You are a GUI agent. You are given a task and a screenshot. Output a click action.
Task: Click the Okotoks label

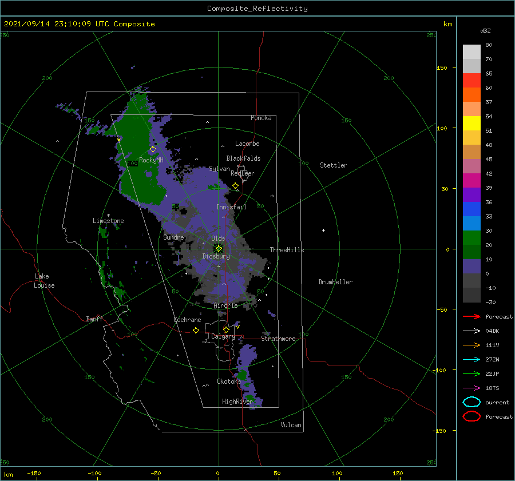pos(229,381)
